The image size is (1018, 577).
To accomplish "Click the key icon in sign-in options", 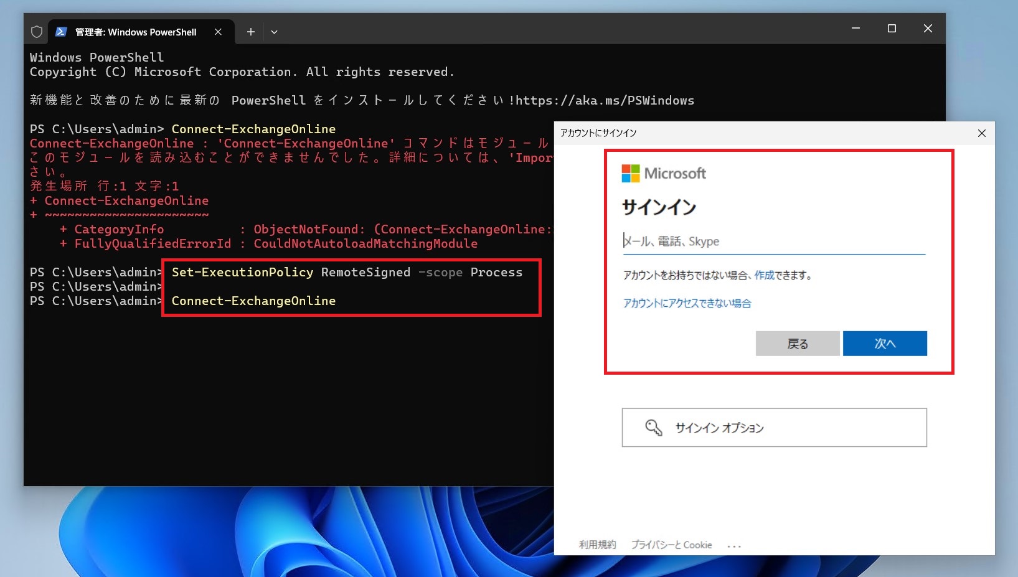I will (x=654, y=428).
